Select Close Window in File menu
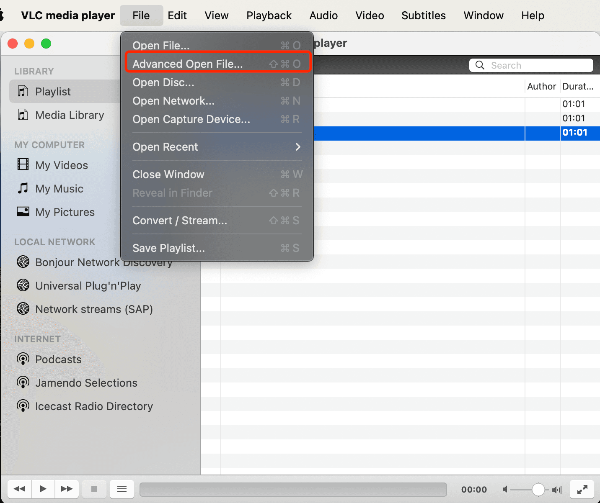This screenshot has width=600, height=503. pos(217,175)
